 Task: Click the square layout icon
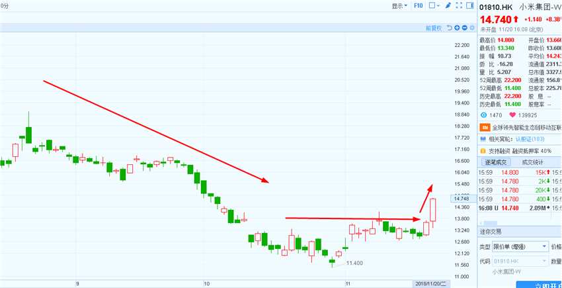[432, 6]
